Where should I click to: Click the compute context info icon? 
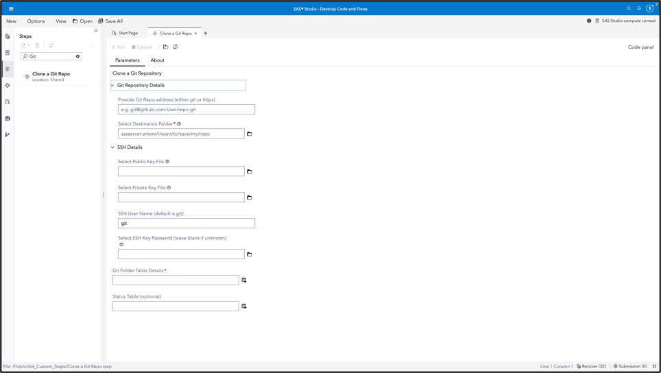click(x=589, y=21)
